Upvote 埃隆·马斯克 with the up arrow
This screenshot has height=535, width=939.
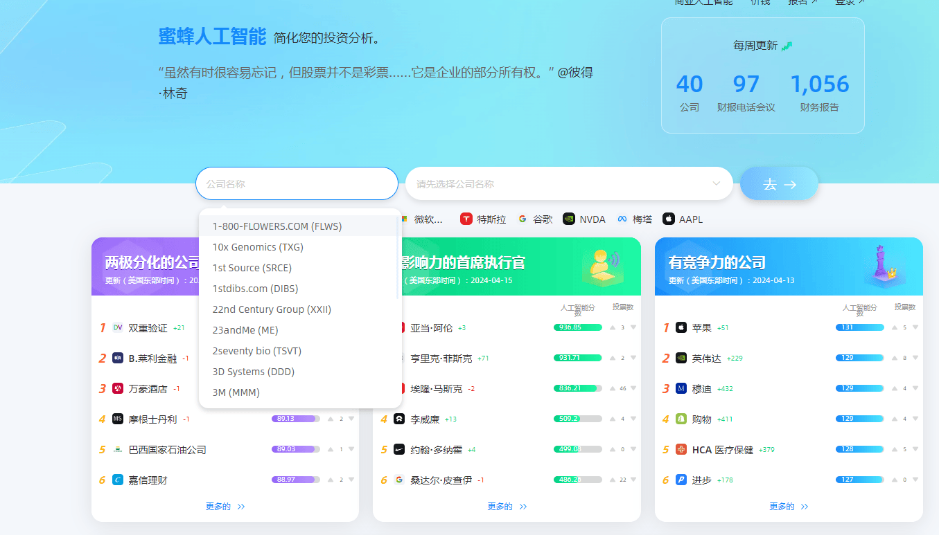point(612,389)
